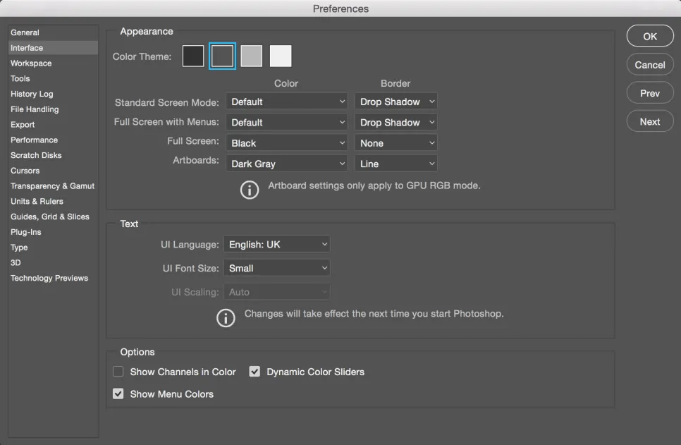Choose the medium-dark Color Theme swatch
This screenshot has width=681, height=445.
tap(222, 56)
